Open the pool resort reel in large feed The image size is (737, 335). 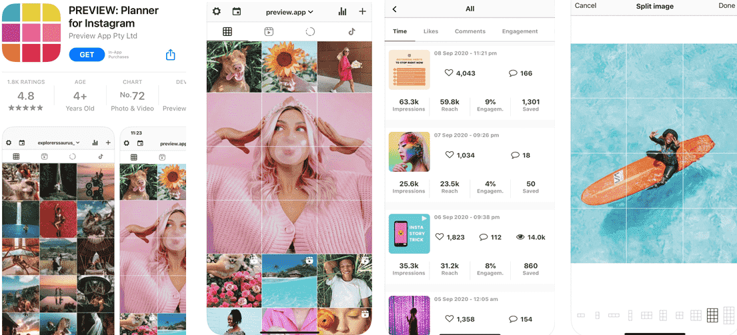[x=289, y=280]
